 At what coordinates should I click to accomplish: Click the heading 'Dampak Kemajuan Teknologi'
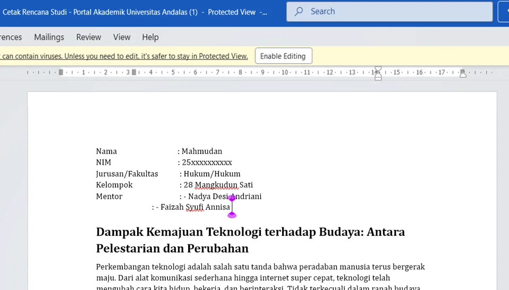(179, 232)
